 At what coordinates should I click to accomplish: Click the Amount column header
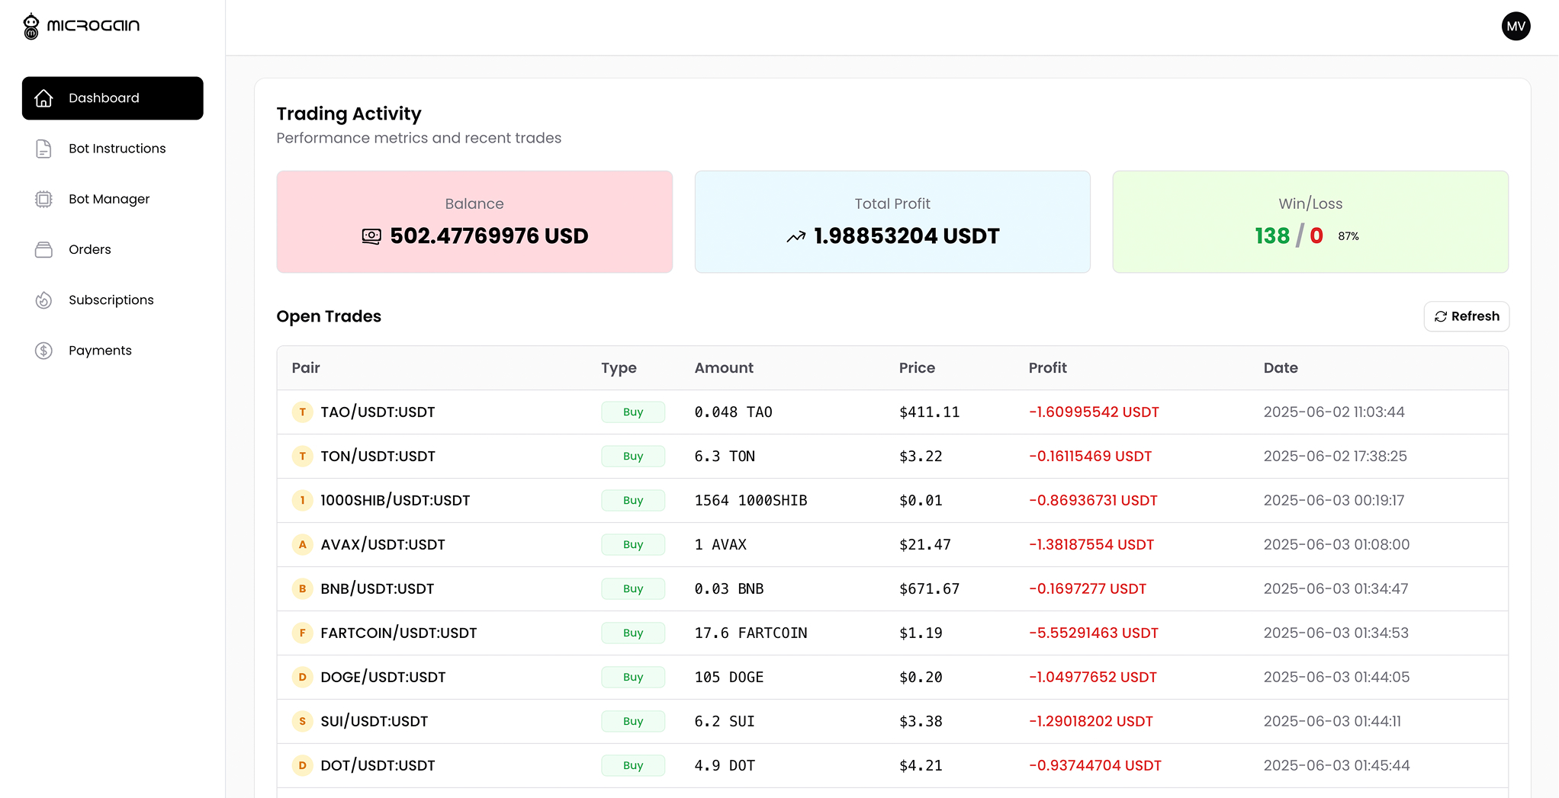(724, 368)
